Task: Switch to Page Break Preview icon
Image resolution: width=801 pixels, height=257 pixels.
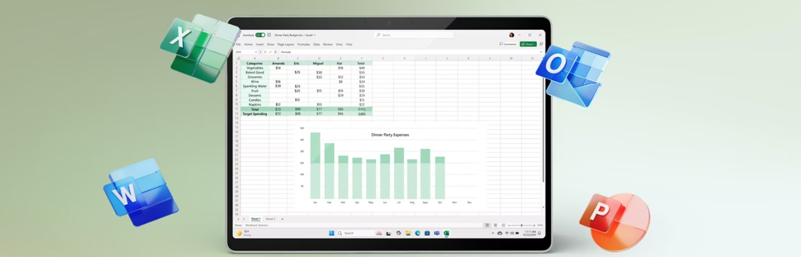Action: pyautogui.click(x=503, y=225)
